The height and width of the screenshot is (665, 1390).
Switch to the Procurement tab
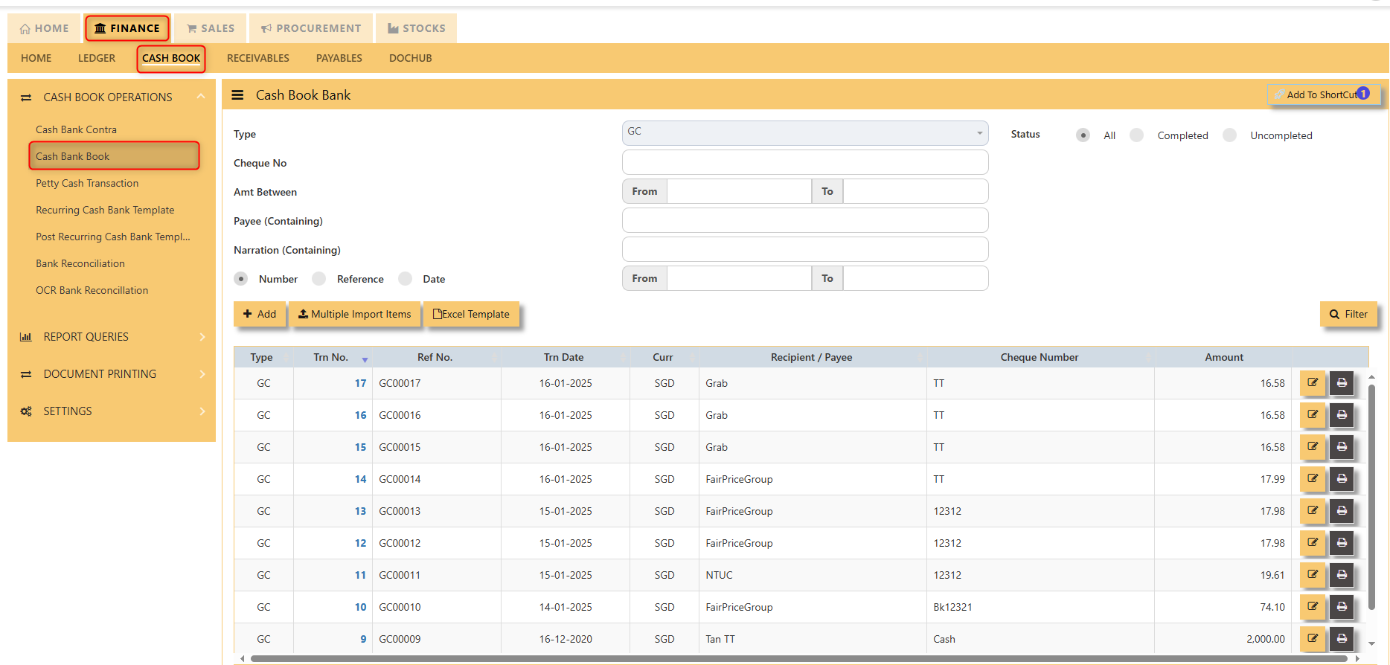311,28
